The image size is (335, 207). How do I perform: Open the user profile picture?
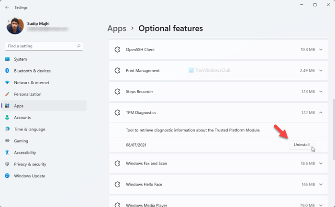pos(15,26)
